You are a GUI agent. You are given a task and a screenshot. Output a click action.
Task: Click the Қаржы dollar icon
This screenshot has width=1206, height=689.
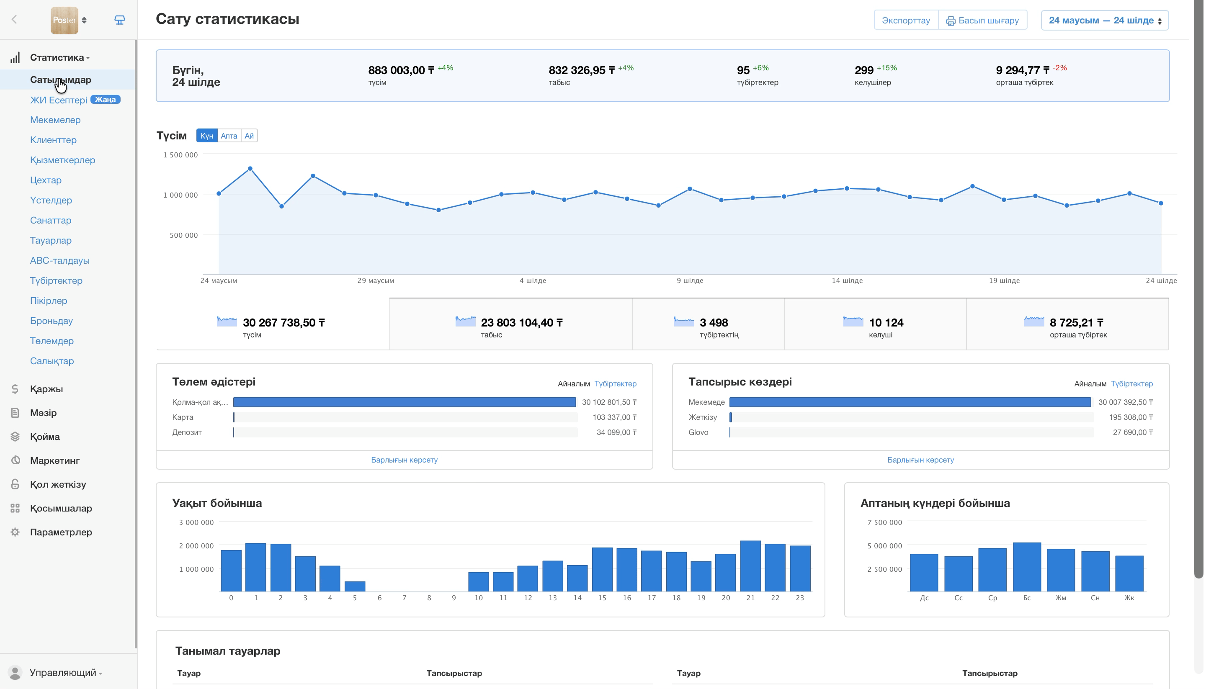15,389
